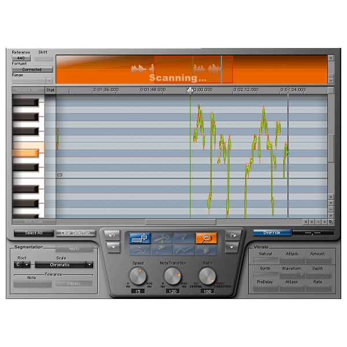
Task: Click vertical scroll up arrow in pitch graph
Action: click(x=331, y=197)
